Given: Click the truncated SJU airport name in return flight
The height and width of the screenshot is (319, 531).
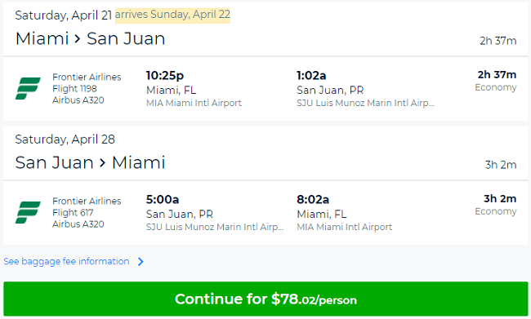Looking at the screenshot, I should tap(215, 227).
